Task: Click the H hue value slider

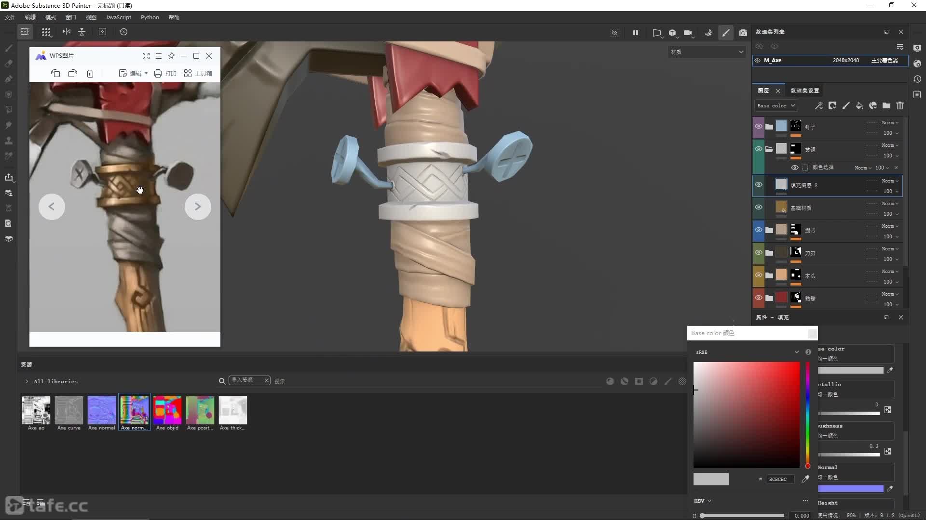Action: pos(743,516)
